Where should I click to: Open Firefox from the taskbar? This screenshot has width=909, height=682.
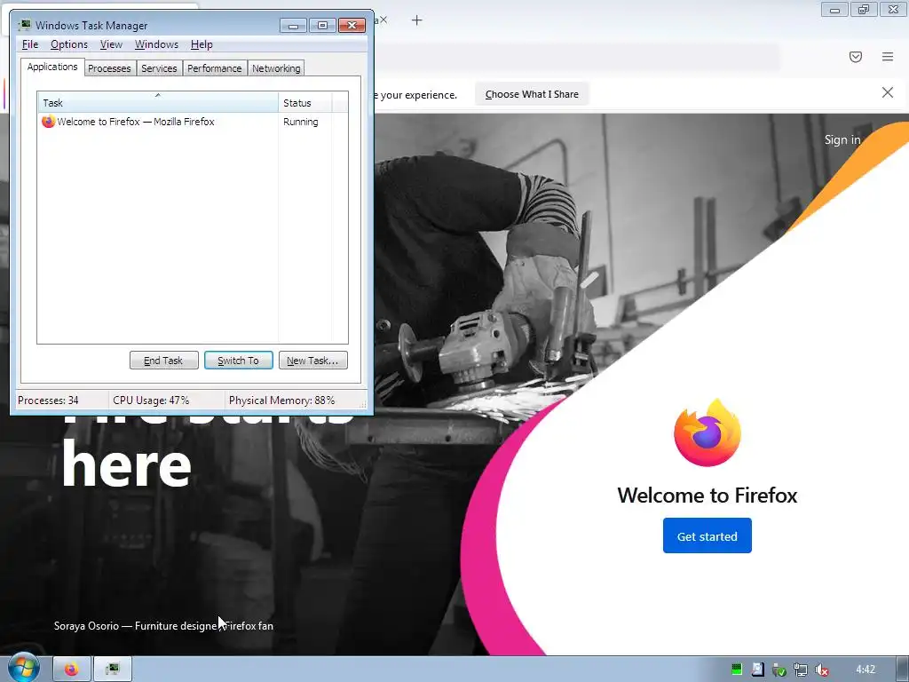click(x=71, y=670)
